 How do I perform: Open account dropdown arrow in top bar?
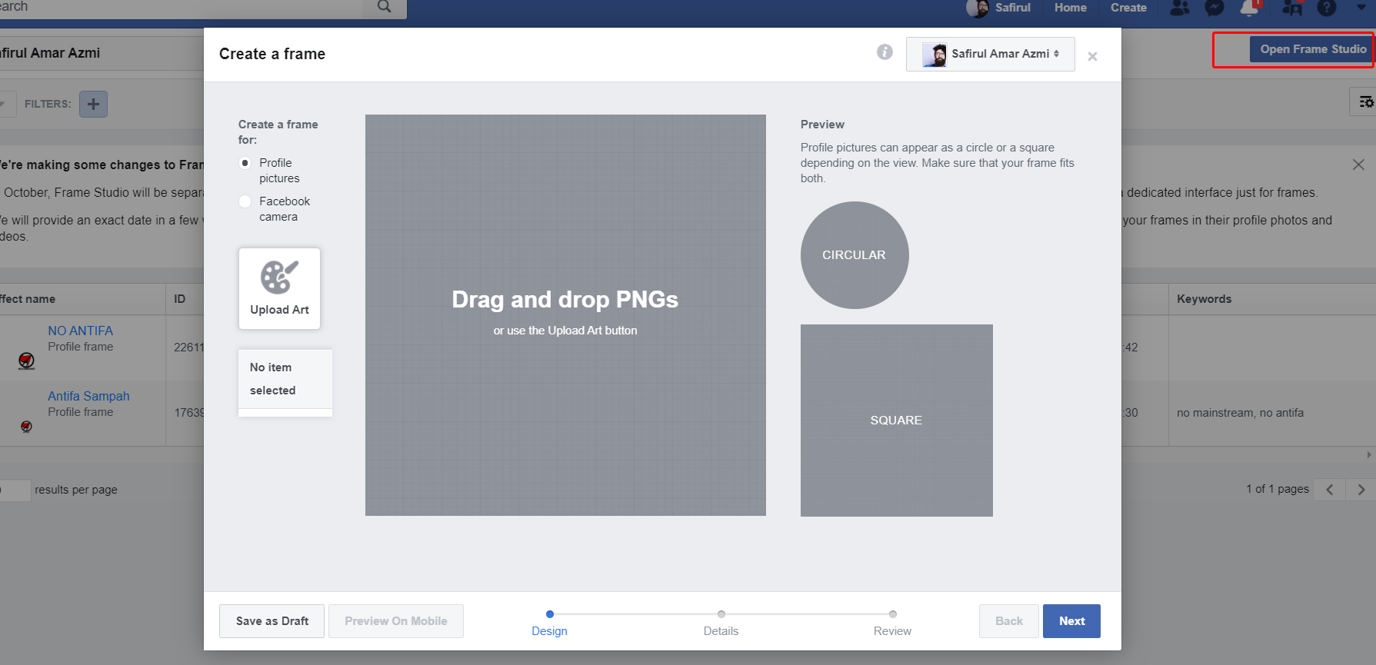(1361, 7)
